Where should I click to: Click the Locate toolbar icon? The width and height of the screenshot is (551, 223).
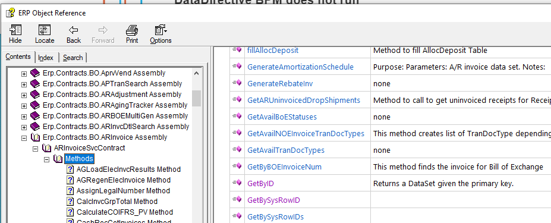pos(45,30)
